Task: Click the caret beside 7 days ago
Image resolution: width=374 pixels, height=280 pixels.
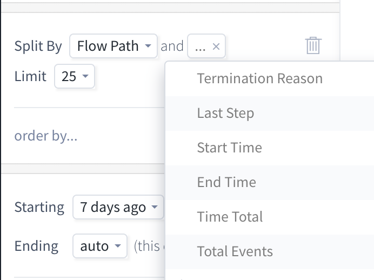Action: (155, 207)
